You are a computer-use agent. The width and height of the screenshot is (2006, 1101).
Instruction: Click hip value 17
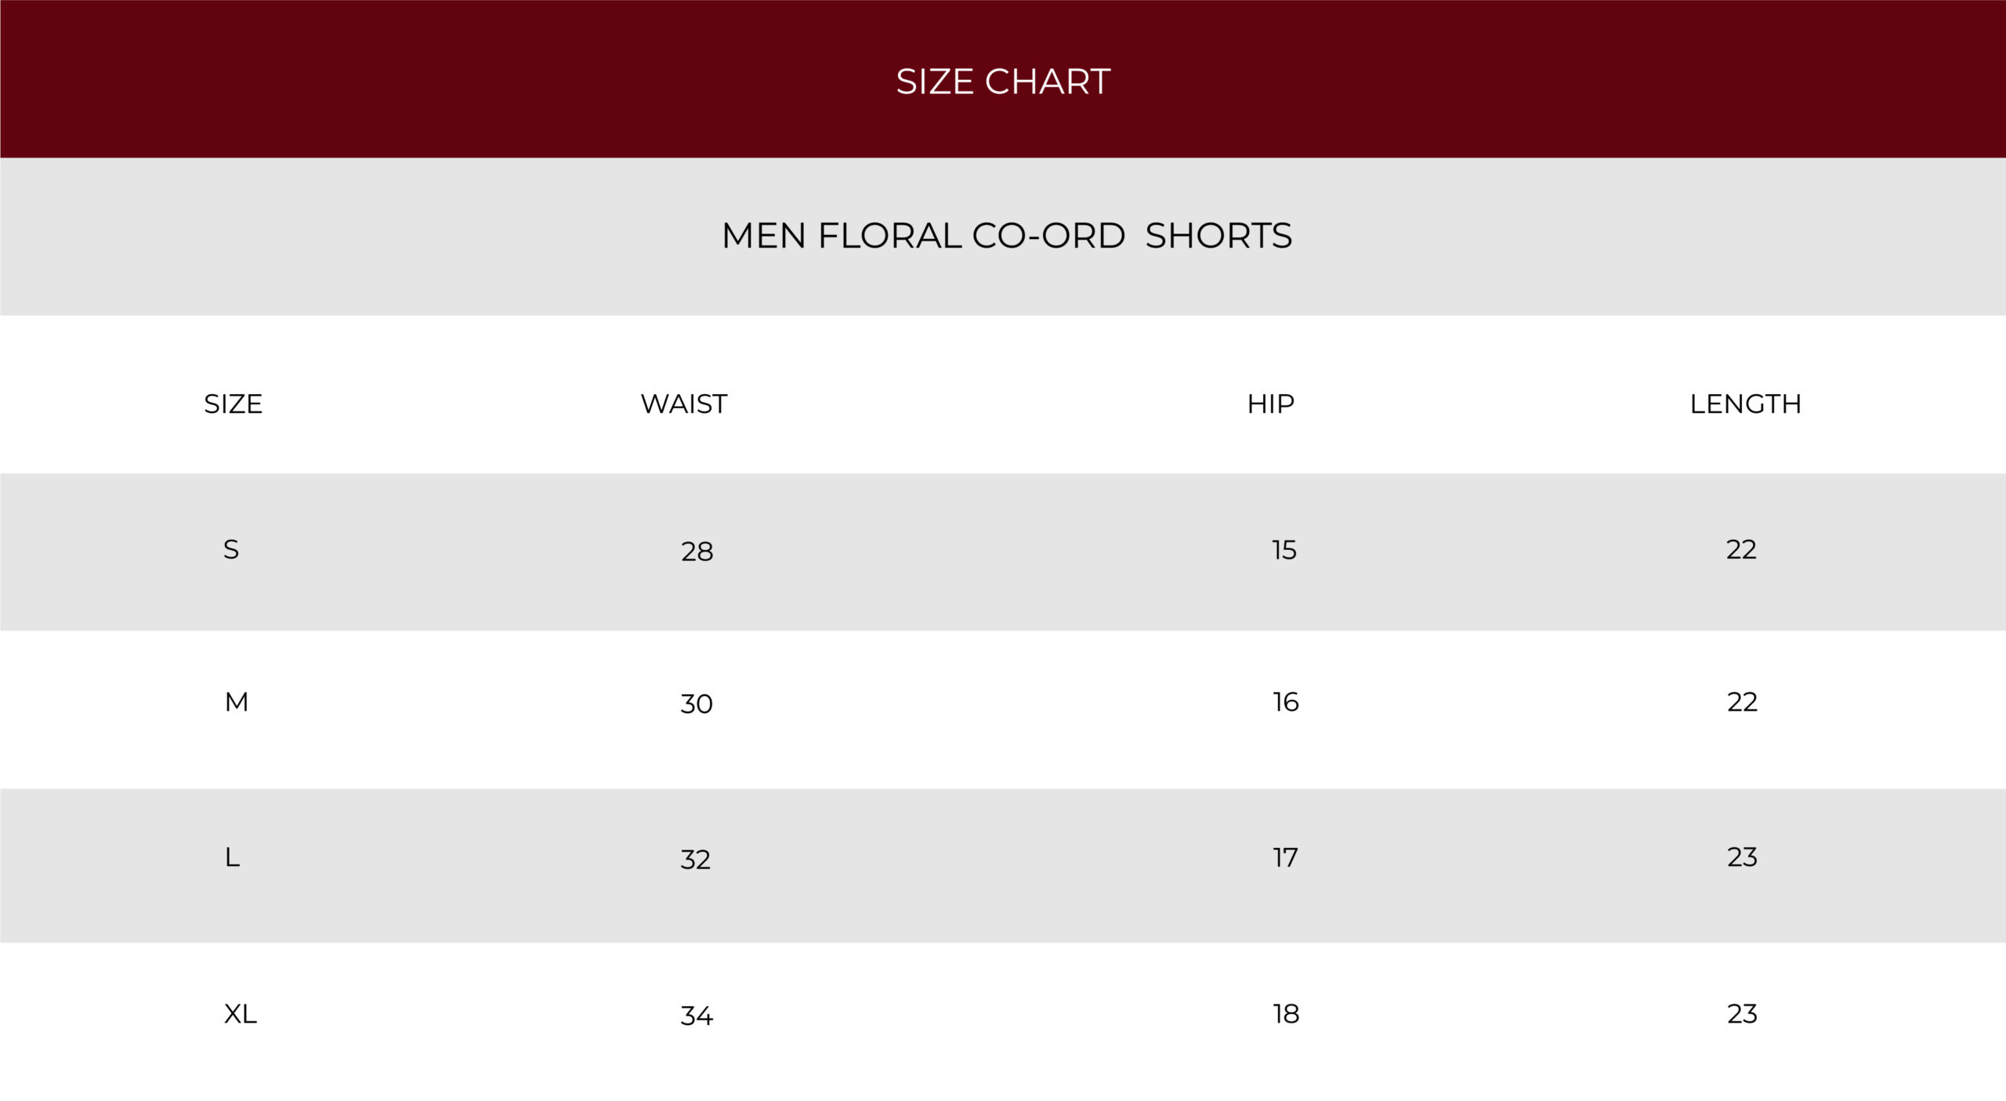pos(1285,858)
